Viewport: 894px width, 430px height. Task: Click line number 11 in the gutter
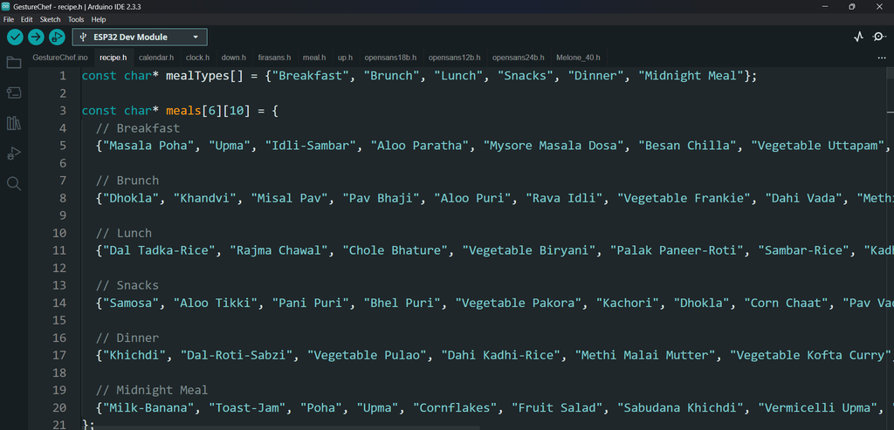pos(58,250)
